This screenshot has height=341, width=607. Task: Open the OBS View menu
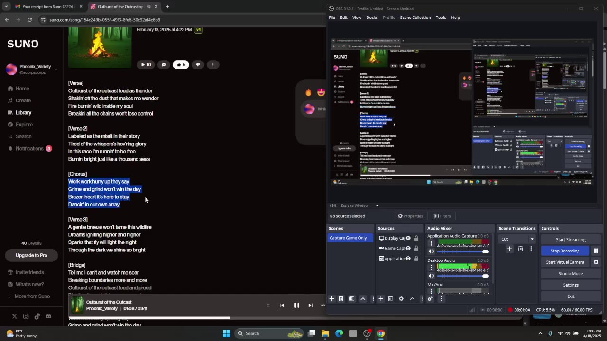357,18
